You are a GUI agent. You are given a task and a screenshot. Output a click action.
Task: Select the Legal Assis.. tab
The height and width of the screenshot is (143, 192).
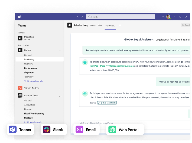point(110,26)
